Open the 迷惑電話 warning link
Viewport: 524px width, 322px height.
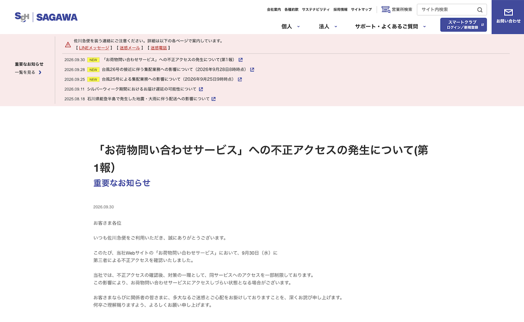click(x=159, y=48)
